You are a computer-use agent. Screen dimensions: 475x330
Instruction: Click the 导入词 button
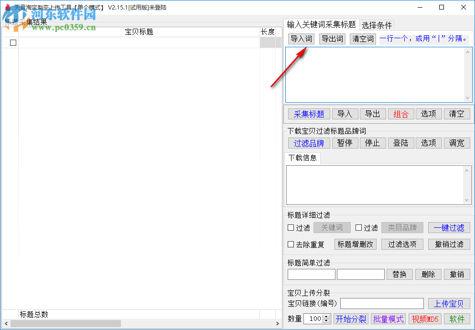[x=301, y=39]
